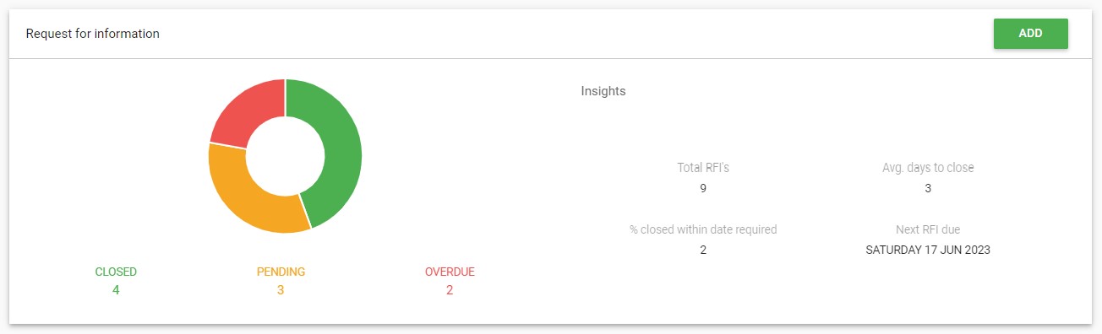Click the Request for information title

click(x=93, y=34)
